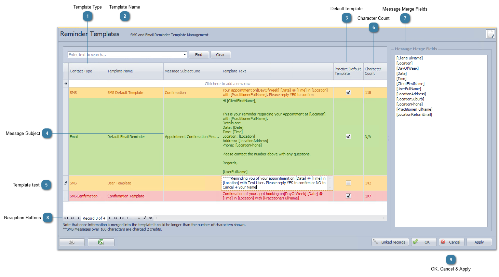The height and width of the screenshot is (277, 499).
Task: Select [ClientFirstName] merge field
Action: [x=410, y=84]
